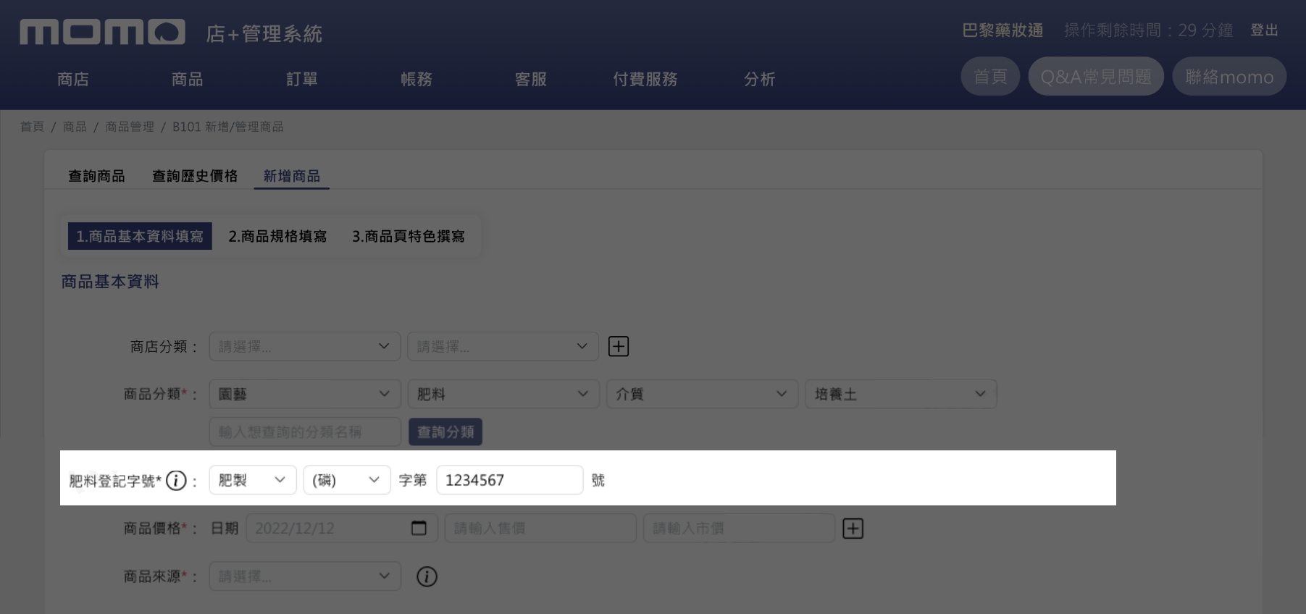Go to step 1.商品基本資料填寫
This screenshot has height=614, width=1306.
click(140, 236)
